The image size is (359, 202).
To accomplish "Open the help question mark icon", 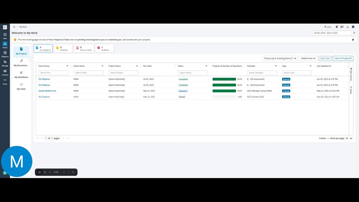I will (x=353, y=27).
